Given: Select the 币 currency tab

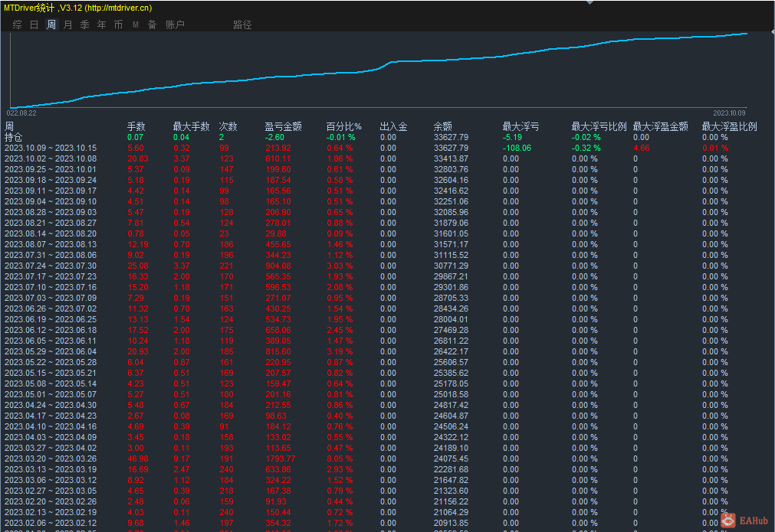Looking at the screenshot, I should pos(118,24).
